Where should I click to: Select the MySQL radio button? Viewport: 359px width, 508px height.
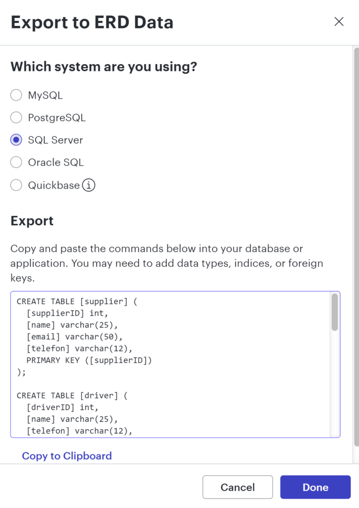point(16,95)
